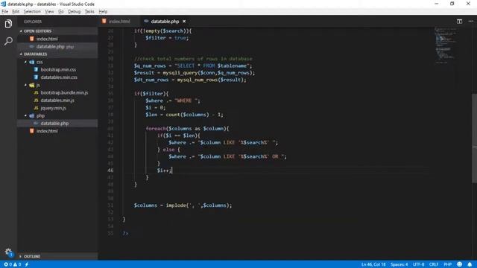The width and height of the screenshot is (477, 268).
Task: Open the Debug menu
Action: click(75, 12)
